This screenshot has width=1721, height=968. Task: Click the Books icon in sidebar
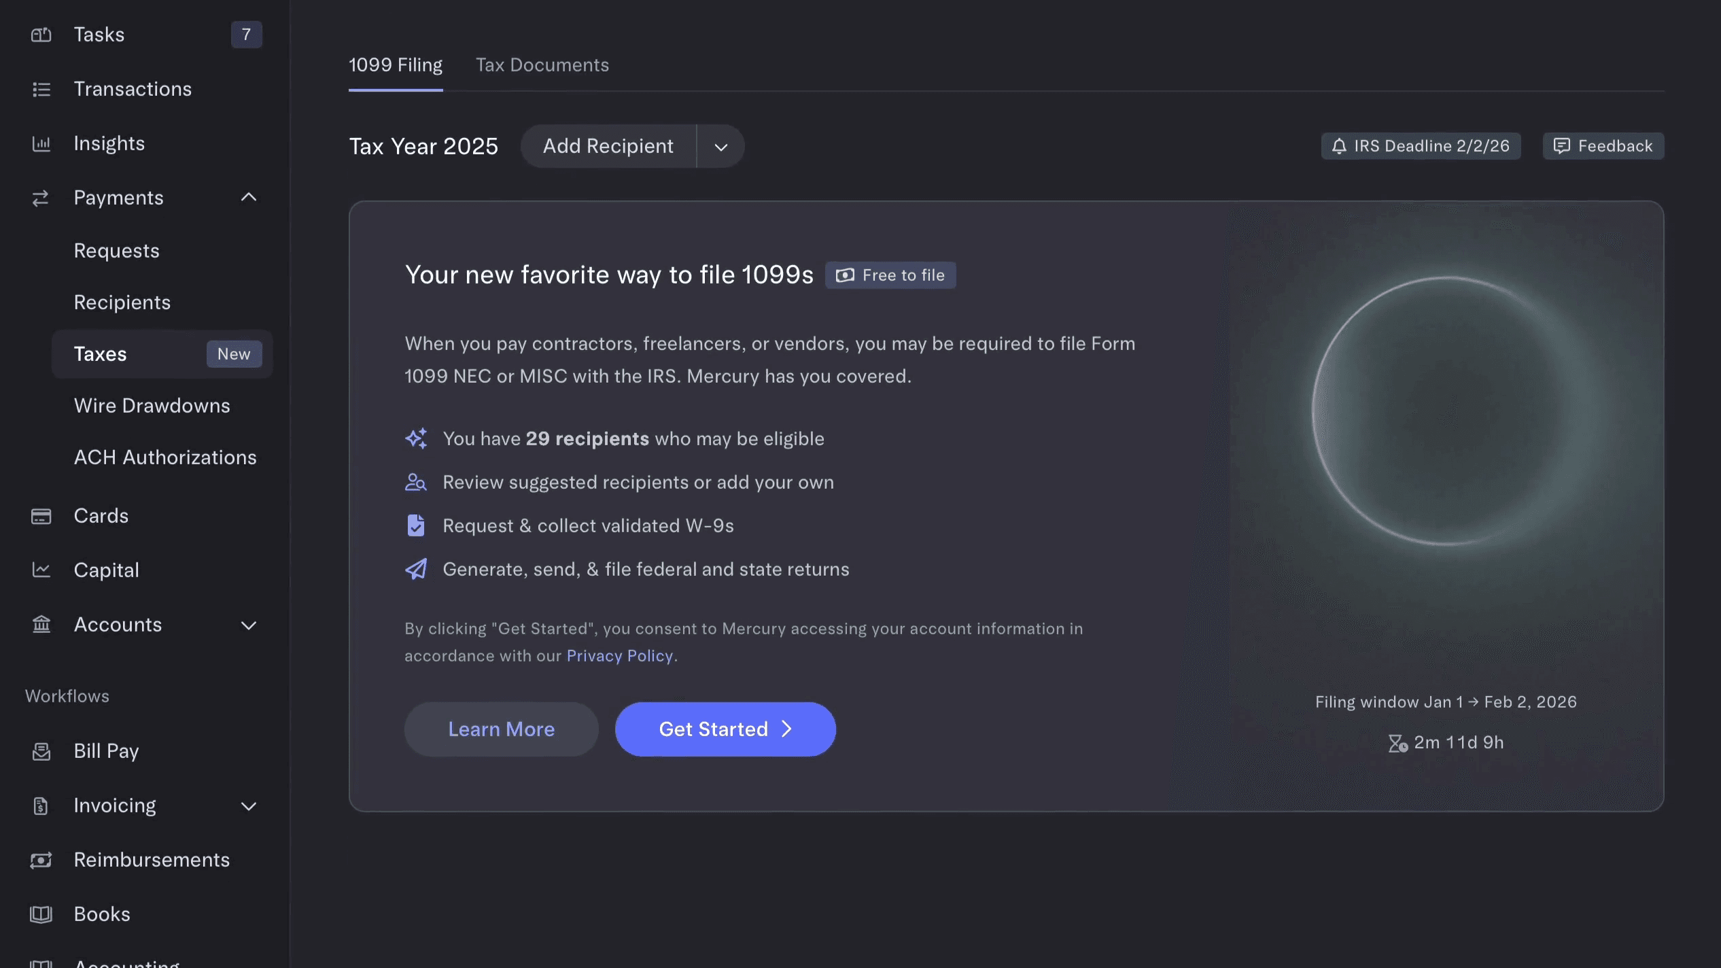pyautogui.click(x=41, y=914)
